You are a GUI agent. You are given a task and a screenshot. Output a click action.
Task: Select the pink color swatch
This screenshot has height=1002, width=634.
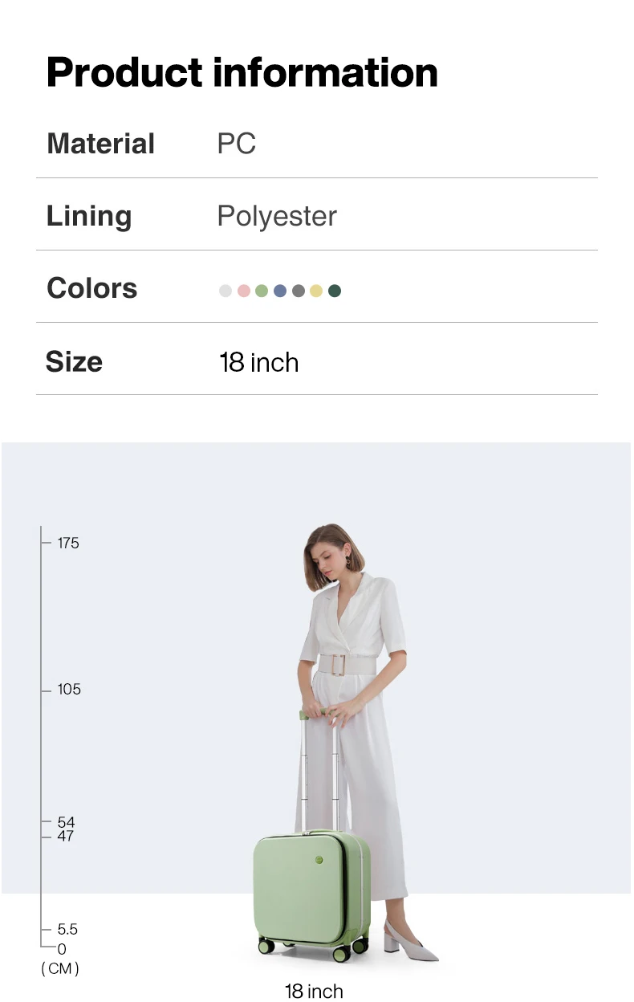pyautogui.click(x=244, y=291)
